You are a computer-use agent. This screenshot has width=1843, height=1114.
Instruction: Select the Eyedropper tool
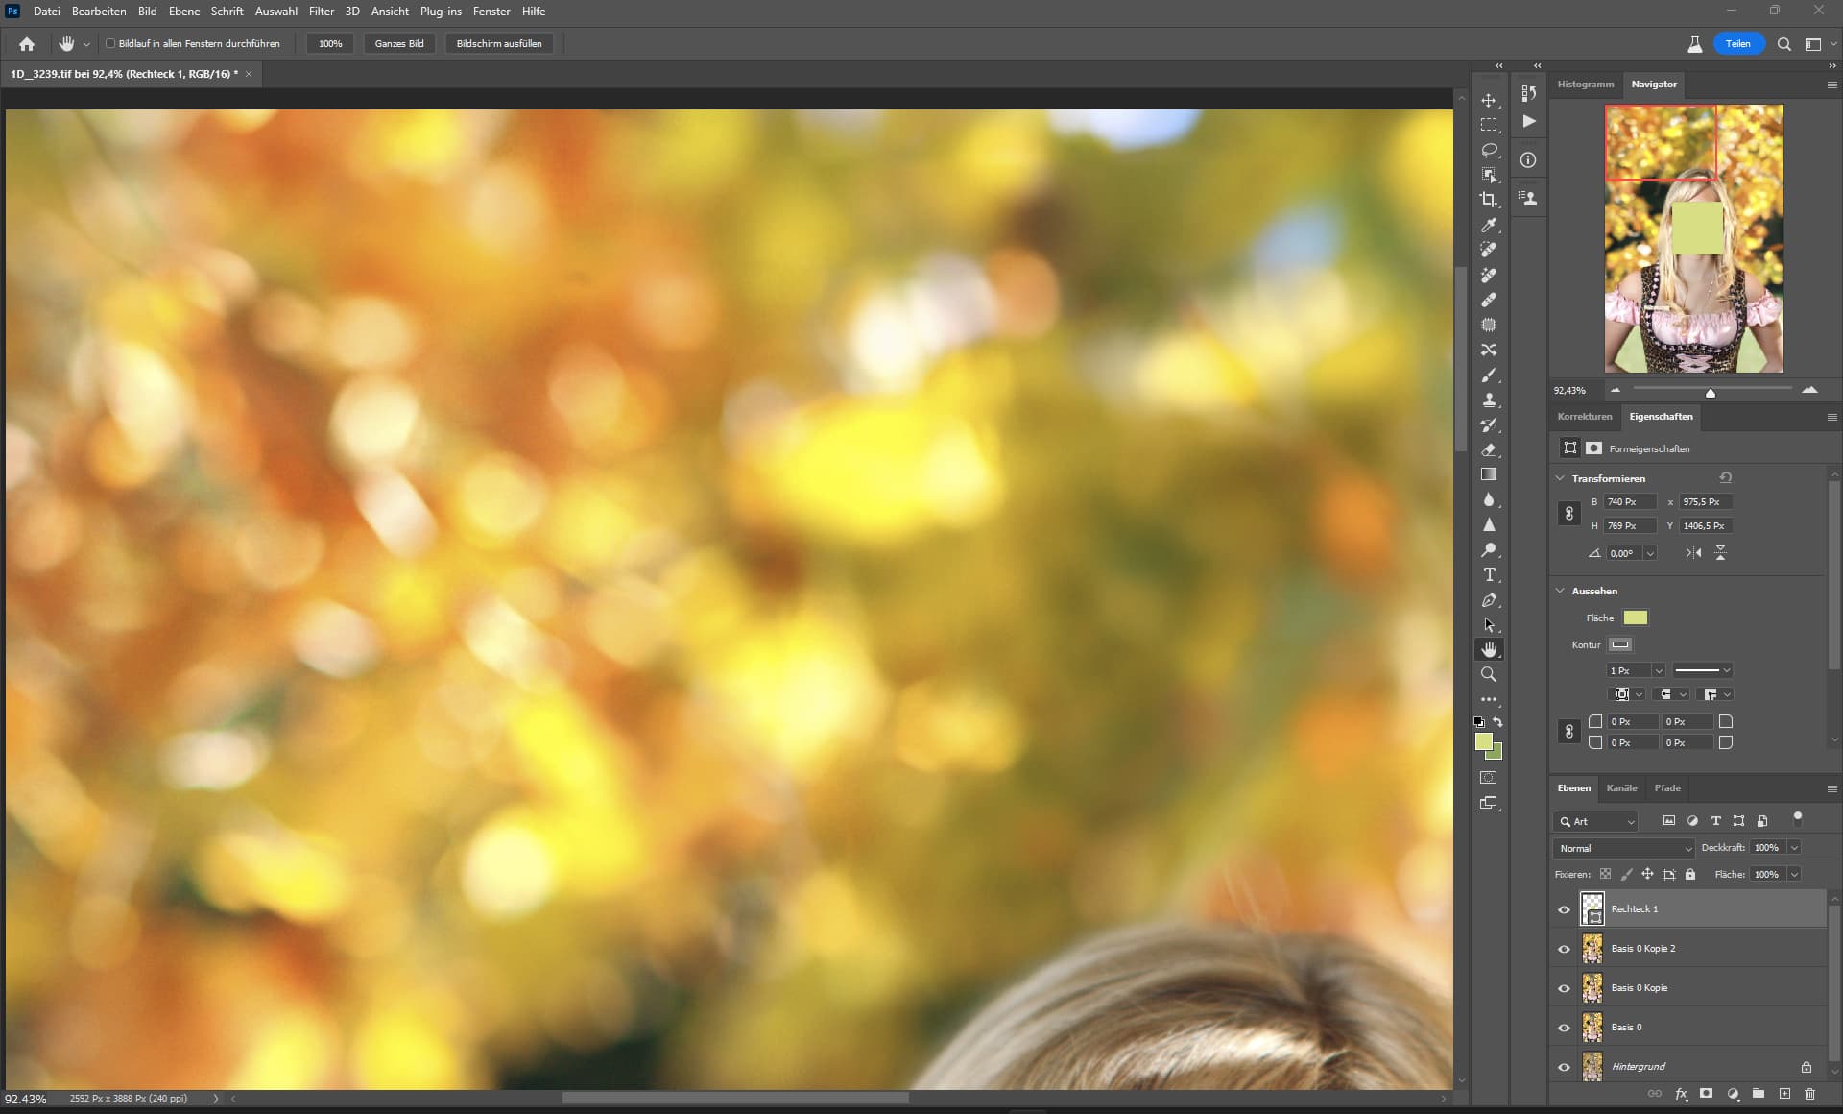[1489, 225]
